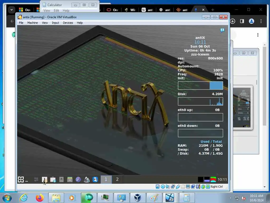Switch to antiX workspace 2
The image size is (270, 203).
point(117,179)
